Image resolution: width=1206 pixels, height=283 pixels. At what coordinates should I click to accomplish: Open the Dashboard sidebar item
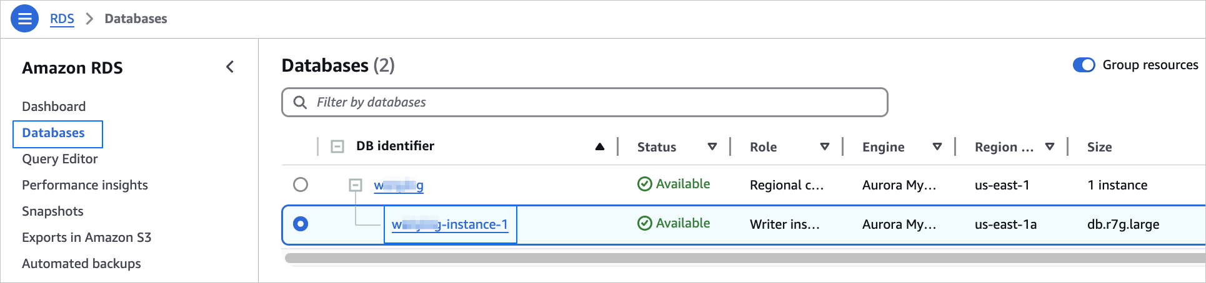54,107
